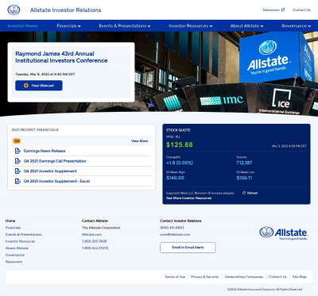This screenshot has height=296, width=318.
Task: Expand the Governance dropdown menu
Action: point(296,26)
